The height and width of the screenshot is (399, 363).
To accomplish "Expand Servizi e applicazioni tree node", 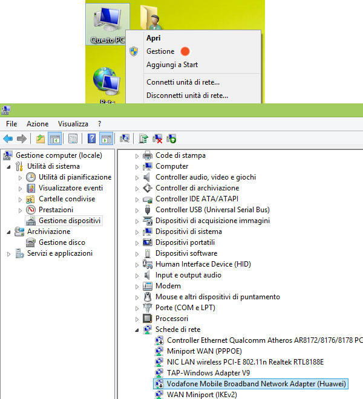I will (8, 254).
